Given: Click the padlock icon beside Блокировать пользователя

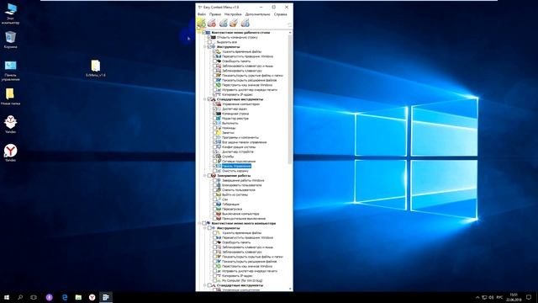Looking at the screenshot, I should pos(219,185).
